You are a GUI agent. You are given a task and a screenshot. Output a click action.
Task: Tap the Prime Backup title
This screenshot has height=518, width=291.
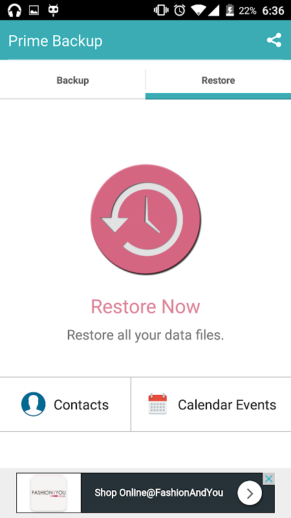(56, 41)
